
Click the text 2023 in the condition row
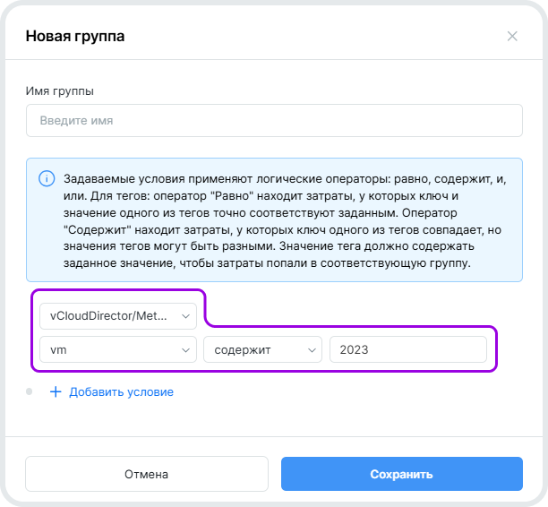point(355,350)
